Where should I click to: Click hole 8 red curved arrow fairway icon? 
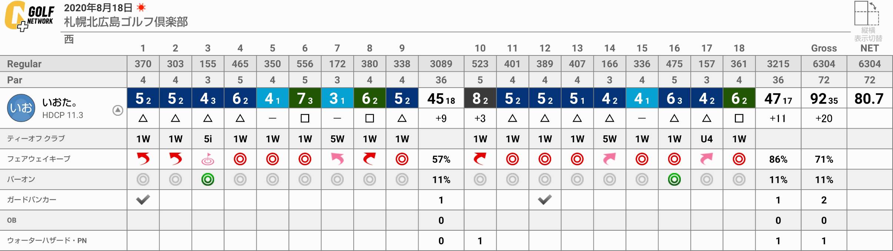(370, 159)
